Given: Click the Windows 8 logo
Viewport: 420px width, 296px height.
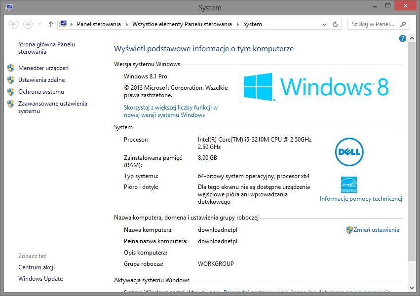Looking at the screenshot, I should coord(316,87).
